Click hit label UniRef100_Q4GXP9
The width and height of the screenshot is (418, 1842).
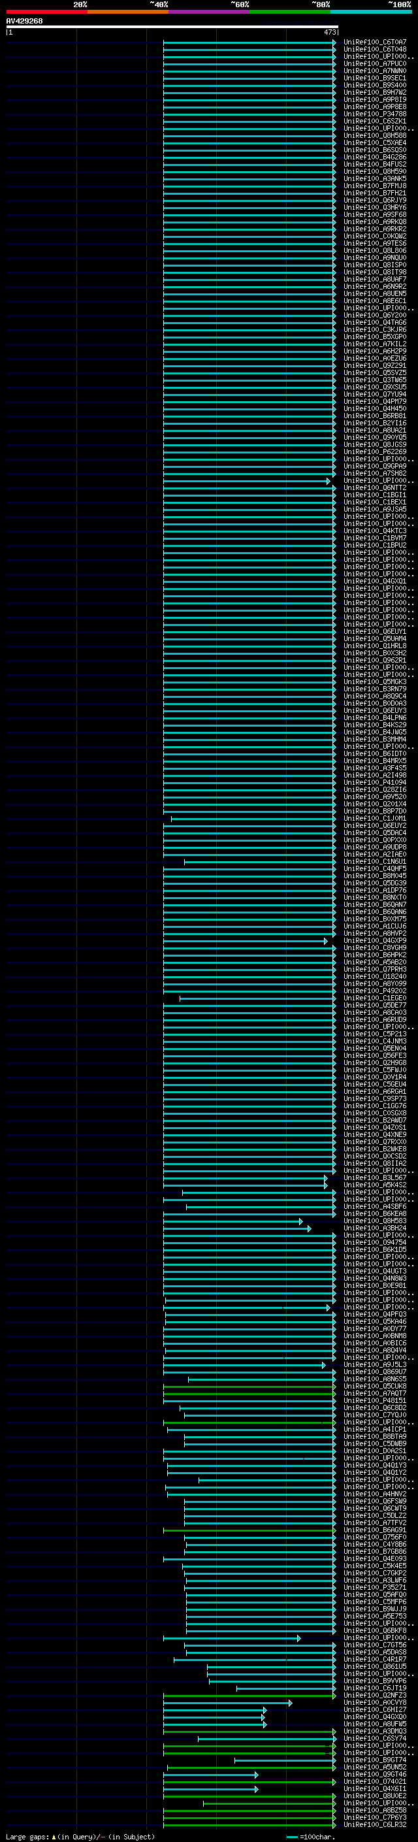pyautogui.click(x=374, y=941)
